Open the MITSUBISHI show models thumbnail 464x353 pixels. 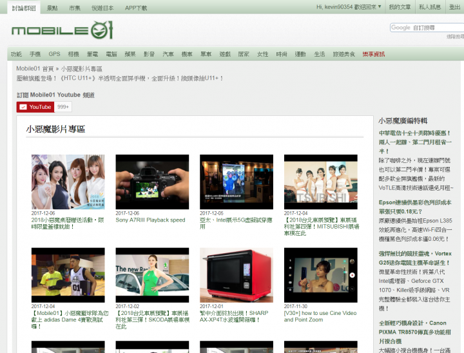tap(321, 182)
